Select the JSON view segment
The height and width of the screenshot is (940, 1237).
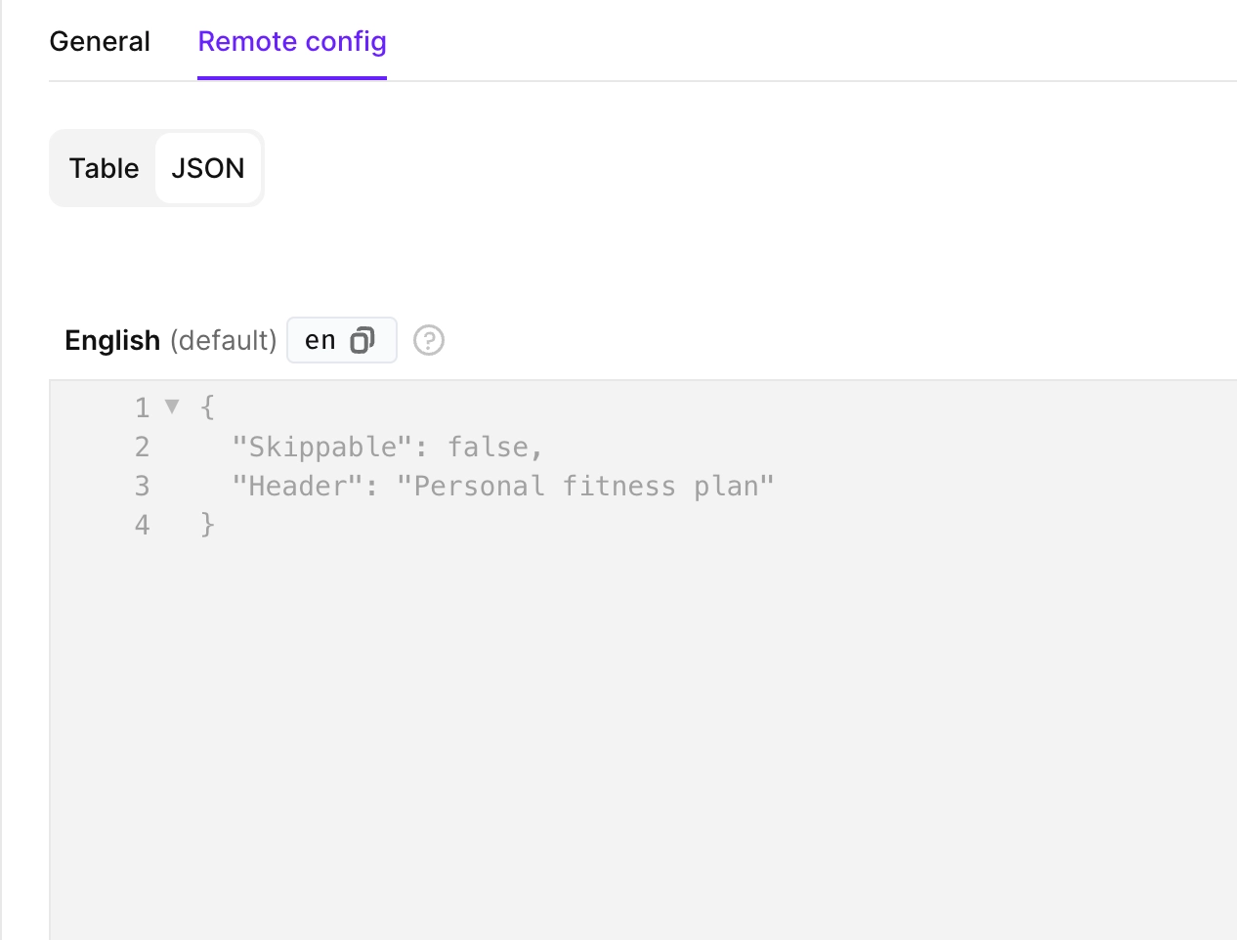click(207, 168)
